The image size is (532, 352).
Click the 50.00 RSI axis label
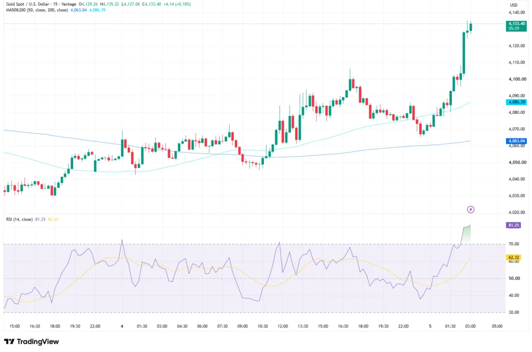pyautogui.click(x=514, y=278)
